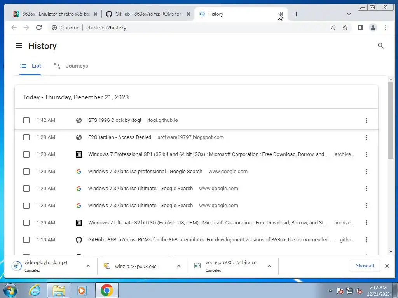Close the downloads bar
The height and width of the screenshot is (298, 398).
pos(387,266)
